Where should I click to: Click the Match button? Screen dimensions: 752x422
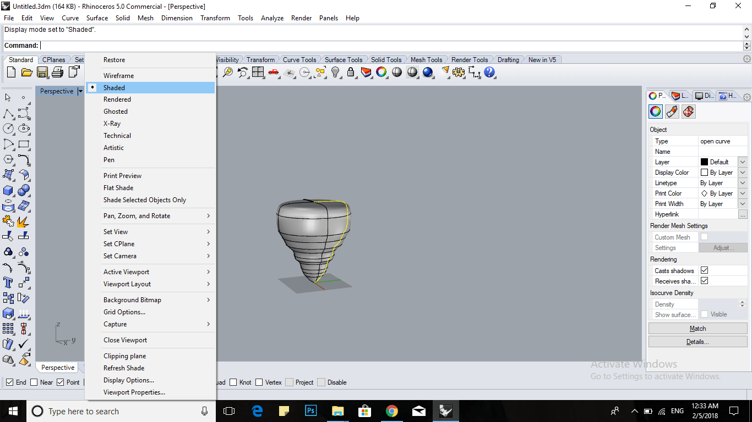[x=697, y=329]
